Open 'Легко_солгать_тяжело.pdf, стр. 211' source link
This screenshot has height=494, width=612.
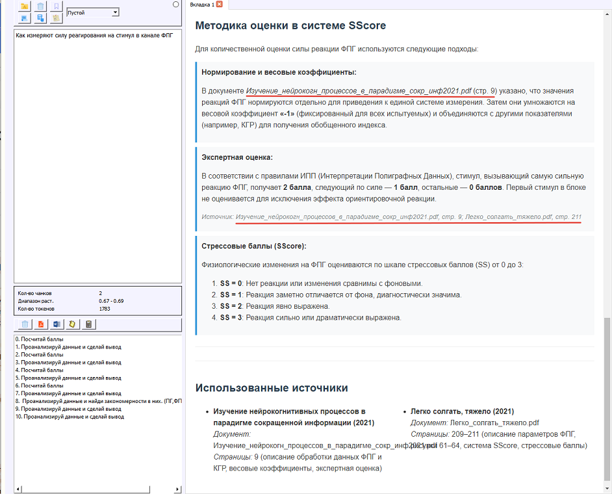523,216
